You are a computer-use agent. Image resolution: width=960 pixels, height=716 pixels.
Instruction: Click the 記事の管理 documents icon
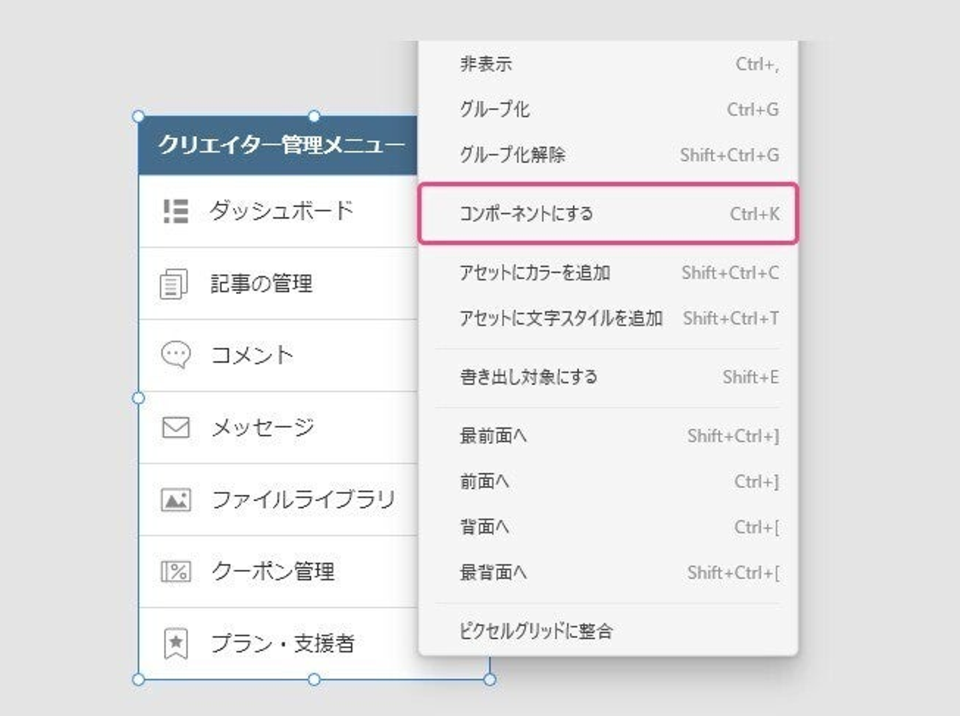(174, 284)
